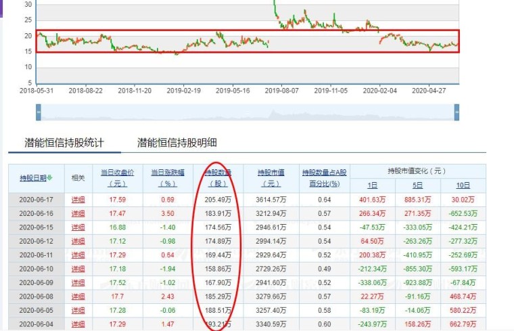Click holding quantity 158.86万
Viewport: 514px width, 331px height.
coord(218,269)
